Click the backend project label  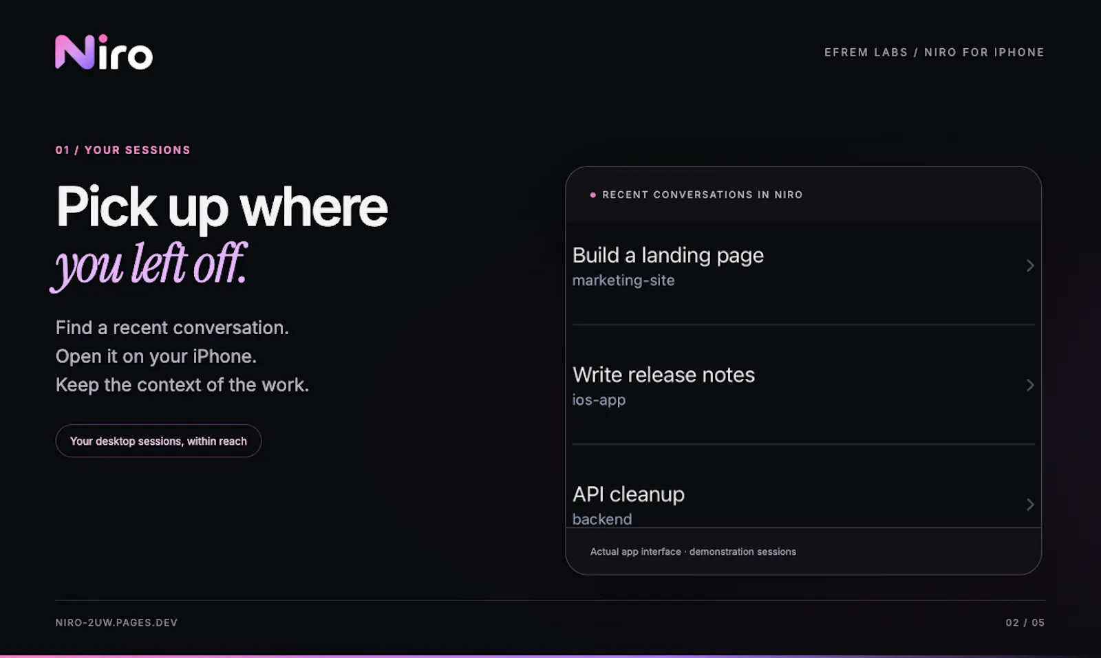coord(602,519)
